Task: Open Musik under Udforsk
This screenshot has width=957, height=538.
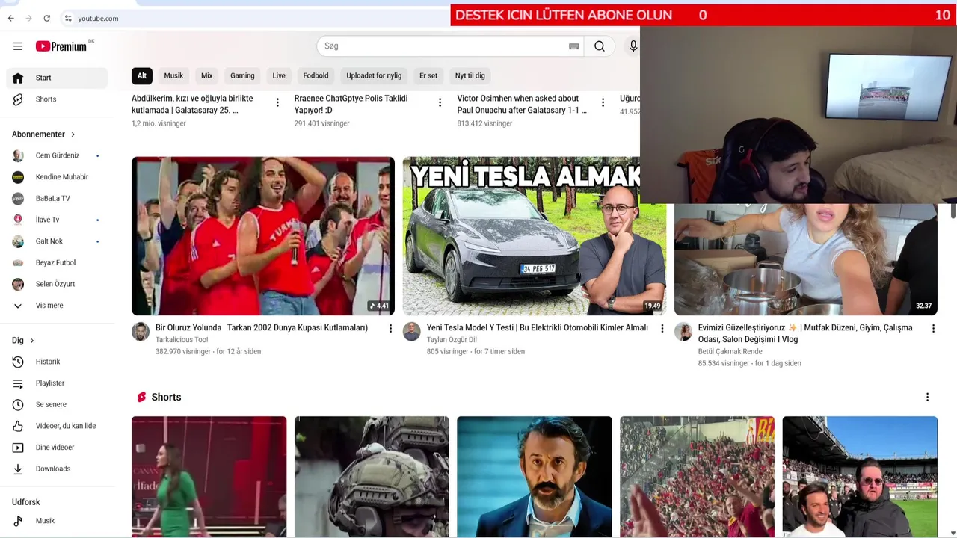Action: click(57, 521)
